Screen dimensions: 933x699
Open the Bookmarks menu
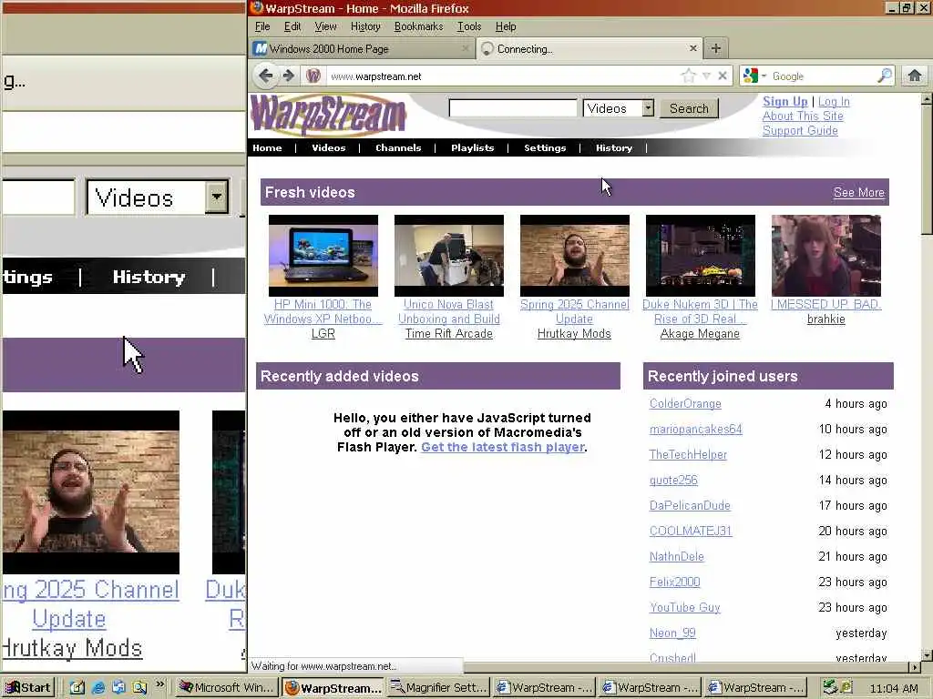(x=419, y=26)
